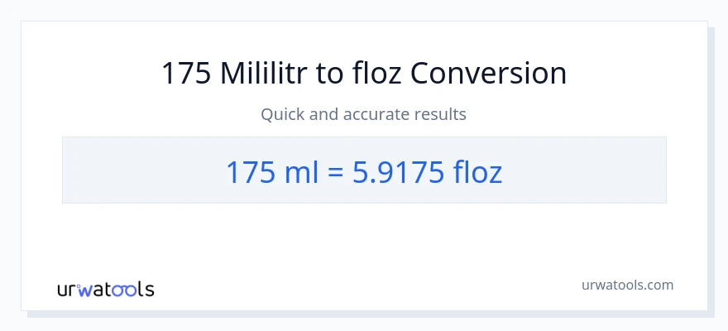
Task: Click the 'Quick and accurate results' subtitle
Action: pyautogui.click(x=364, y=114)
